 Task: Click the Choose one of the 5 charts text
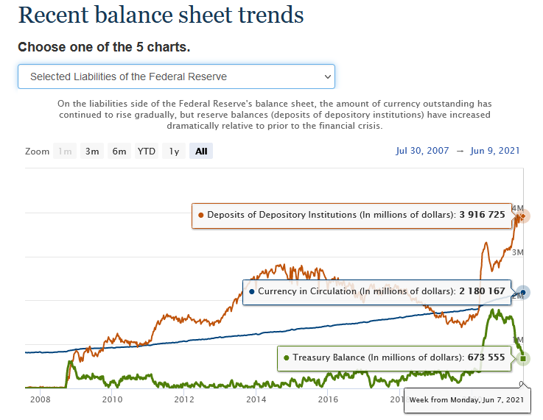click(x=104, y=47)
